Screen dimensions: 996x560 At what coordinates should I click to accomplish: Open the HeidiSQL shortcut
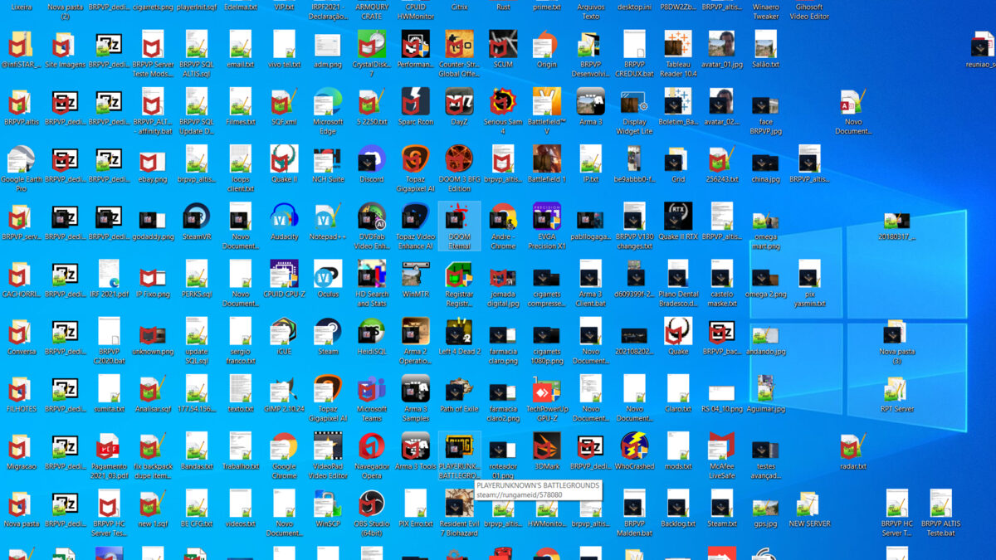[371, 331]
